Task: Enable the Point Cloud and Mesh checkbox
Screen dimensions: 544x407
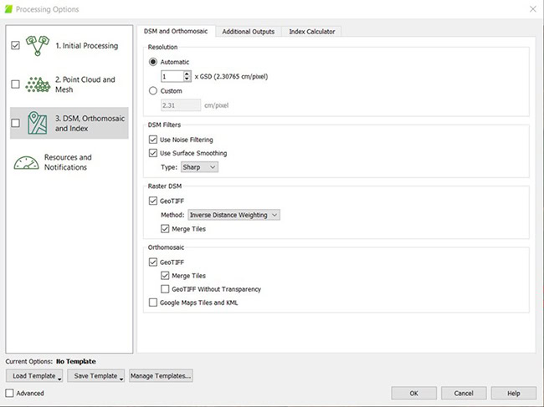Action: [15, 84]
